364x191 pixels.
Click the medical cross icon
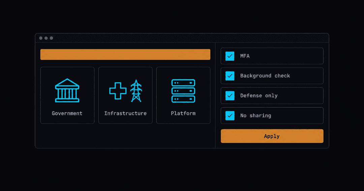click(118, 91)
